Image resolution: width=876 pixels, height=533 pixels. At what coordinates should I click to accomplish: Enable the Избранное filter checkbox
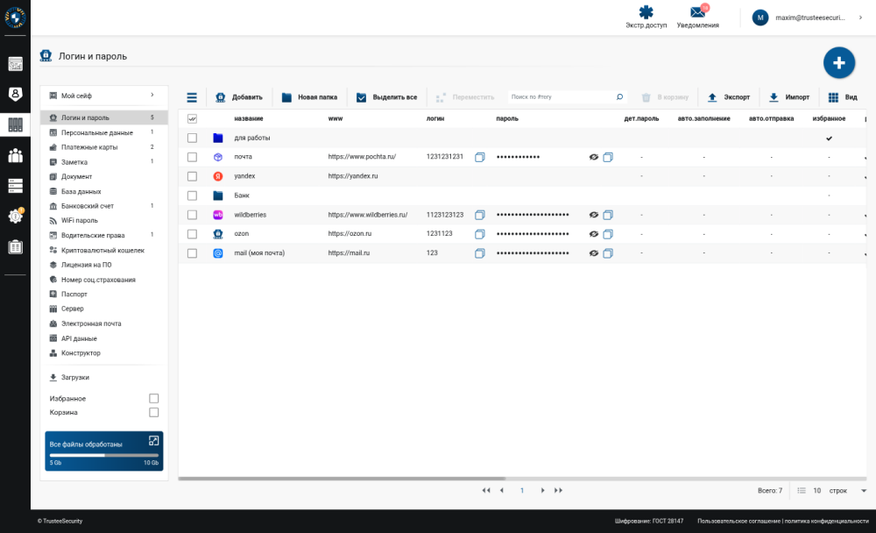tap(154, 398)
